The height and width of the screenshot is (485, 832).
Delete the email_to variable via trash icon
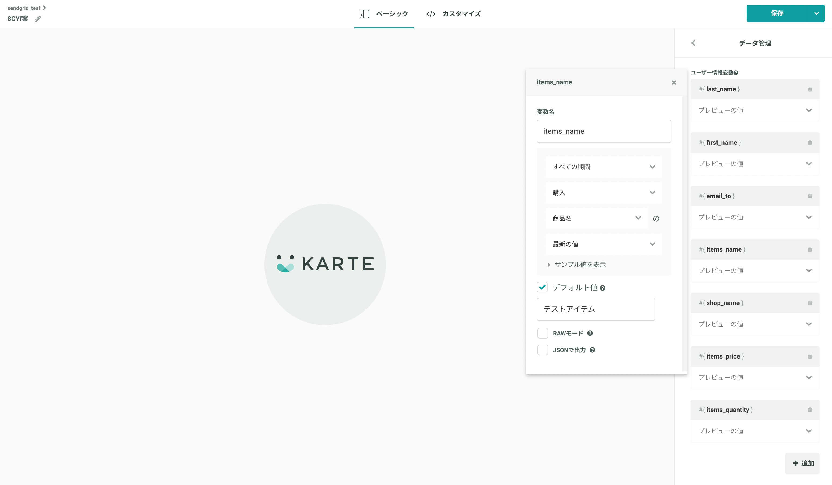810,196
